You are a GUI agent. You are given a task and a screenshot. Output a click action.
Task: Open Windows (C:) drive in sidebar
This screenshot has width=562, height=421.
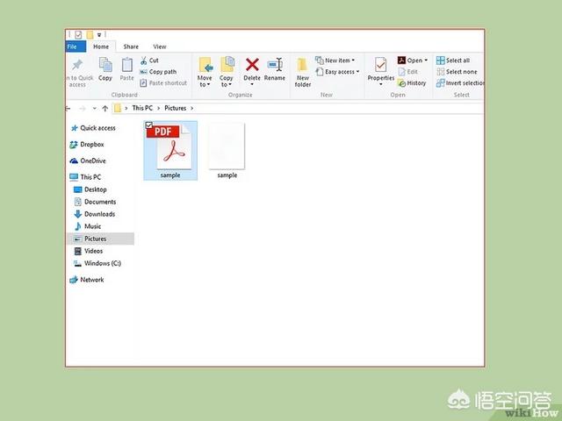(97, 263)
